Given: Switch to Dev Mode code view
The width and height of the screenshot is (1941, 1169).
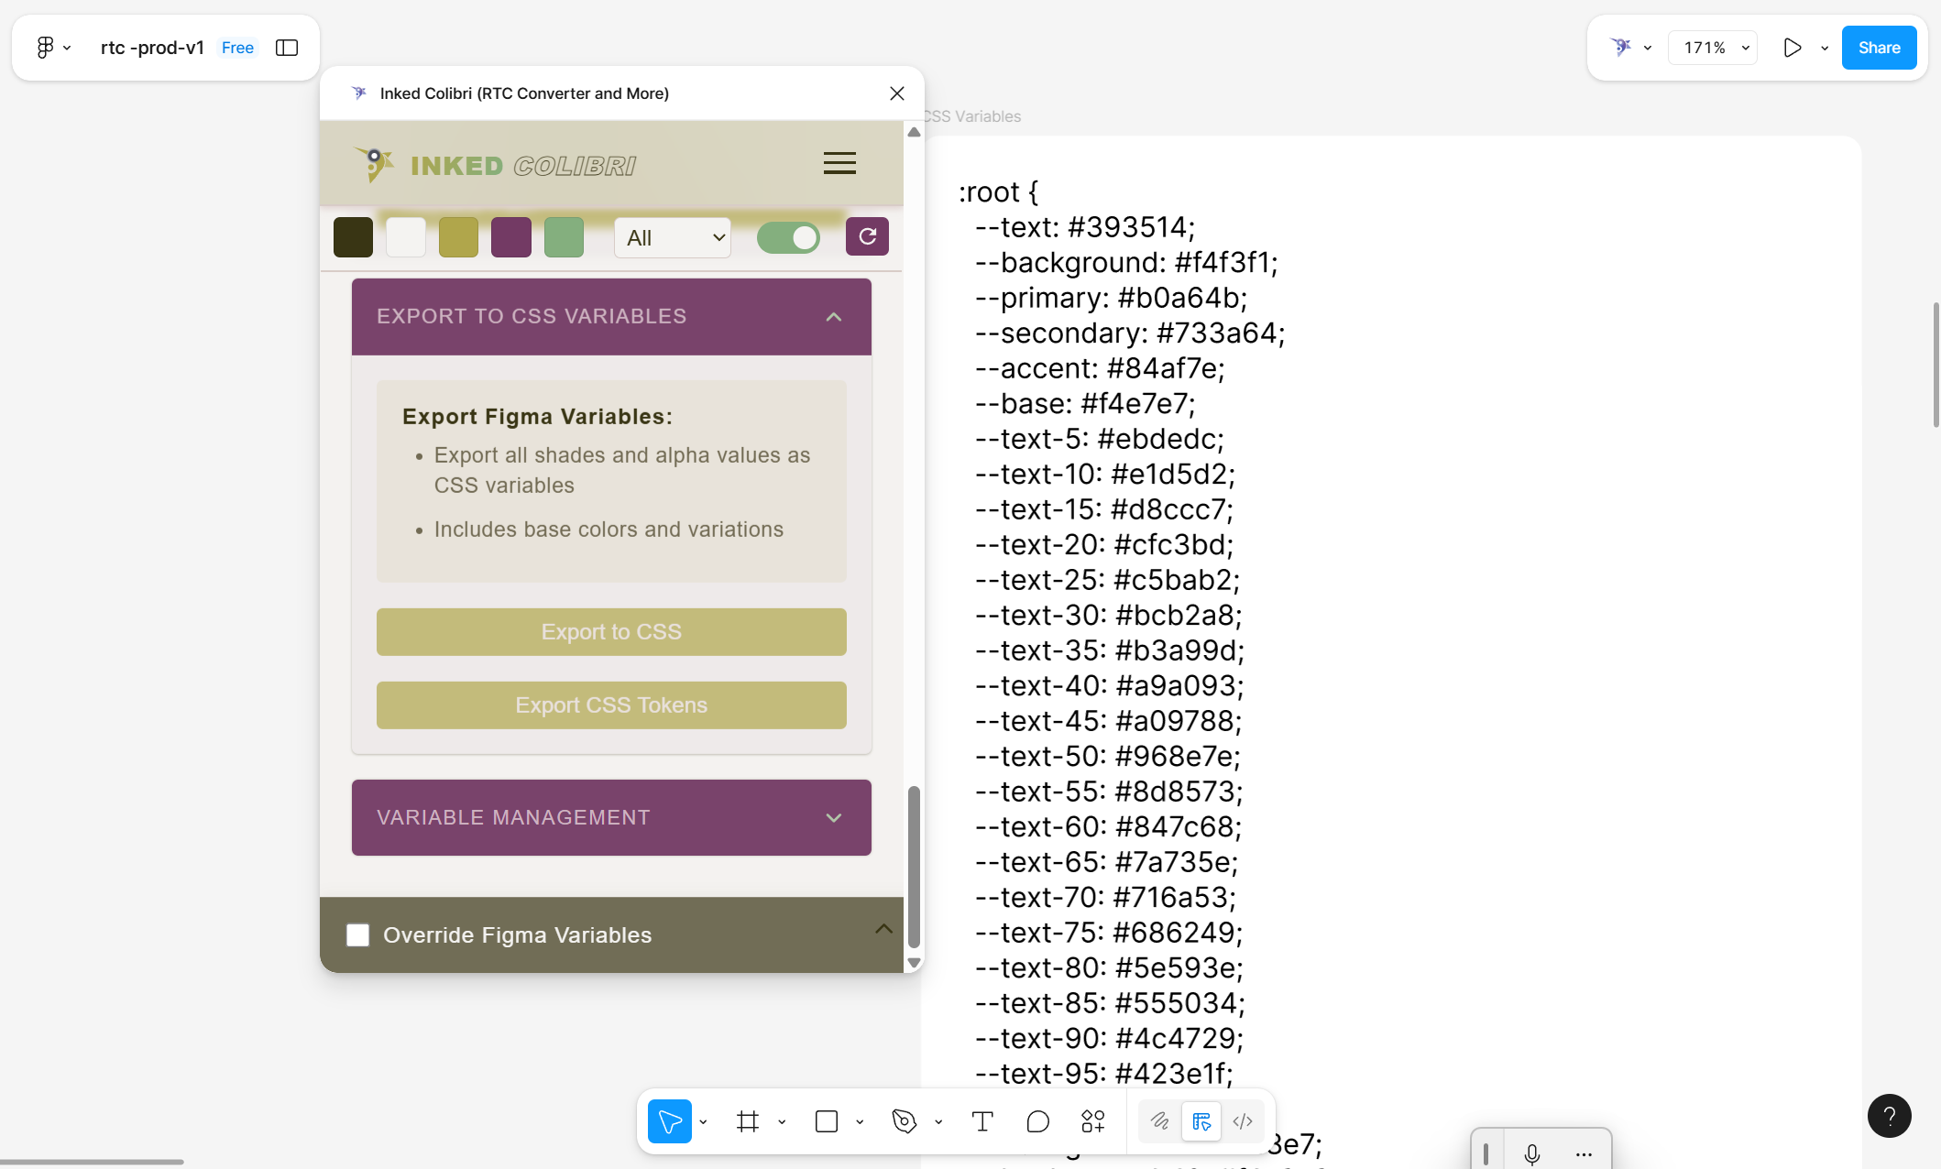Looking at the screenshot, I should [1243, 1120].
